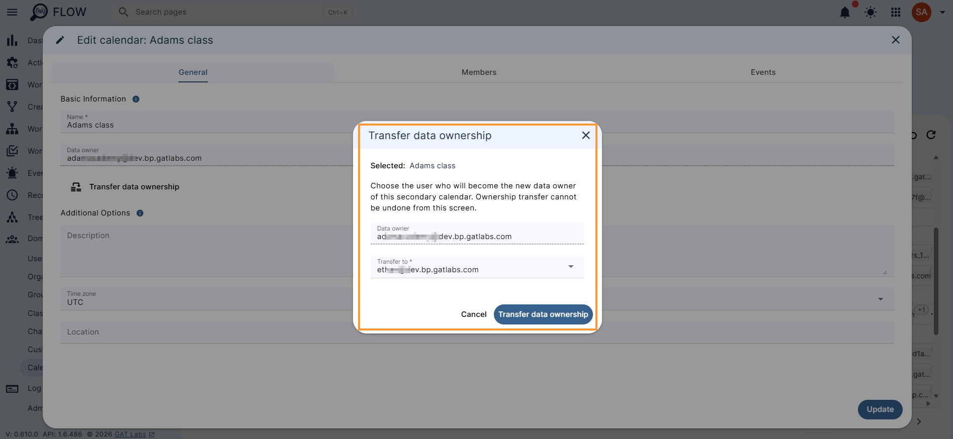Click Cancel in the transfer dialog
The width and height of the screenshot is (953, 439).
point(474,314)
